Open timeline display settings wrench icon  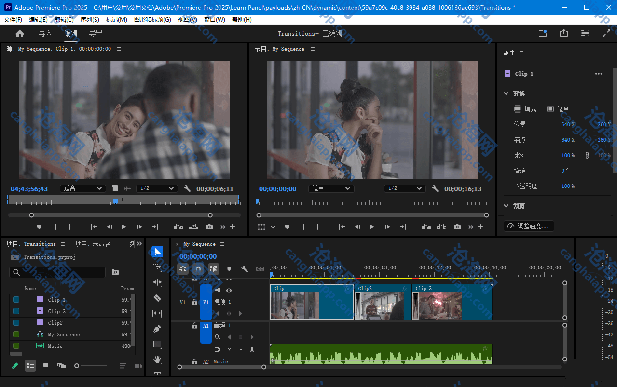[245, 269]
